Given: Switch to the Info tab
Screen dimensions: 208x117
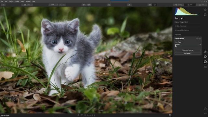Looking at the screenshot, I should click(x=201, y=5).
